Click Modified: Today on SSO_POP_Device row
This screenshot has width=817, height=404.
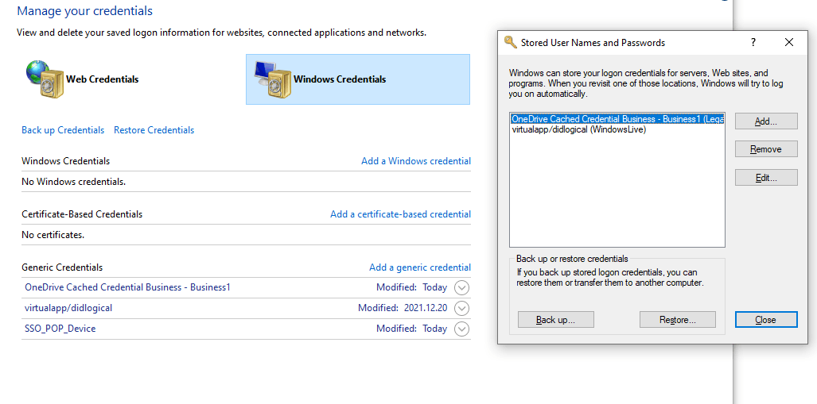click(x=411, y=329)
